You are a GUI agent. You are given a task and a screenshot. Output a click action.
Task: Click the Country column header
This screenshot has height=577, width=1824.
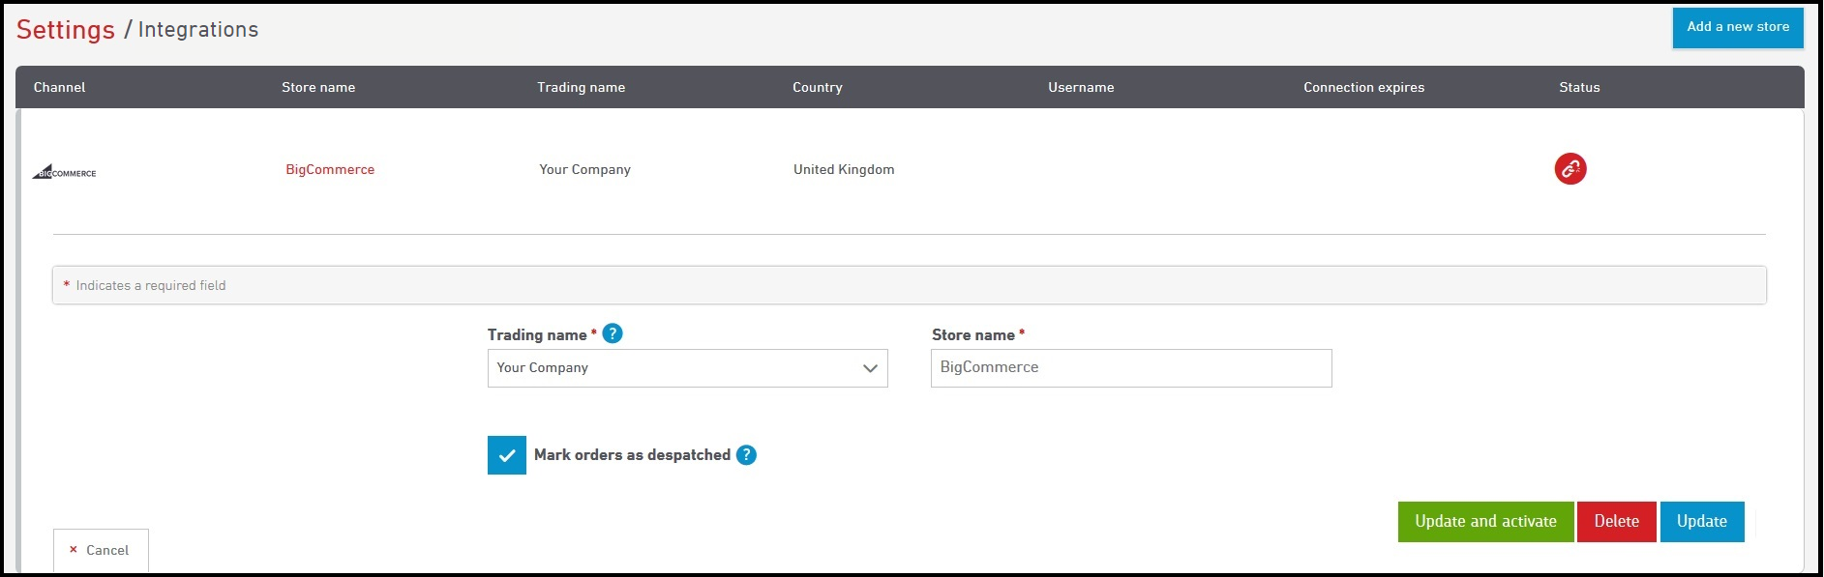[817, 87]
